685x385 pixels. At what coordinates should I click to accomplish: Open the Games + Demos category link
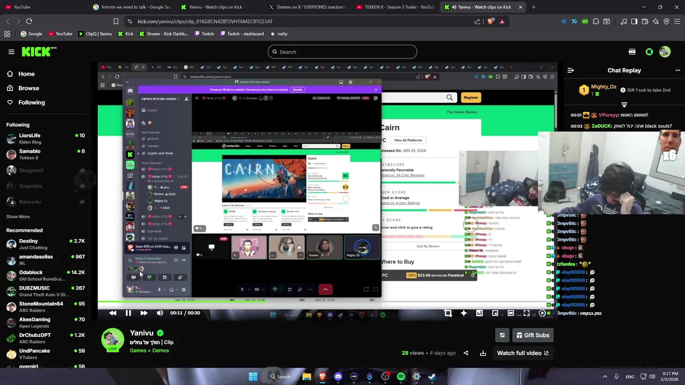149,350
